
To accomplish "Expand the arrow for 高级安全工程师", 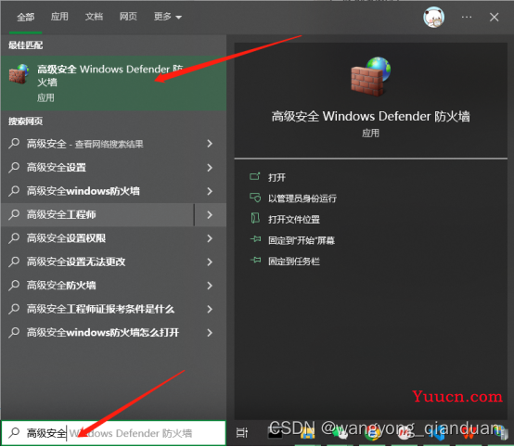I will click(210, 214).
